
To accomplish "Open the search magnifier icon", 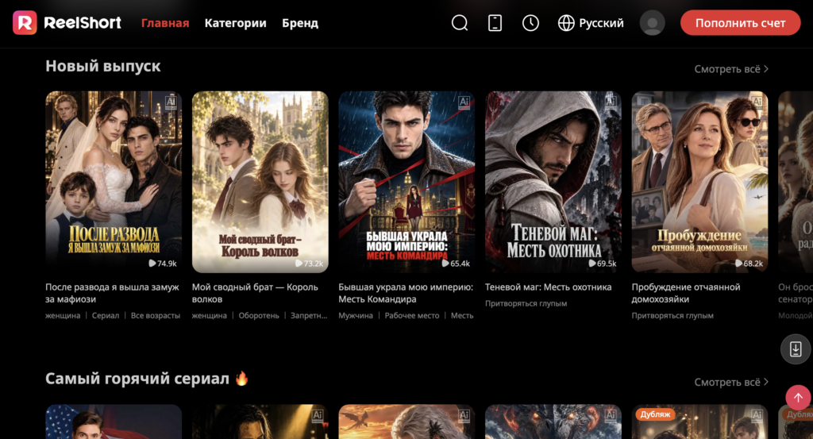I will tap(460, 23).
